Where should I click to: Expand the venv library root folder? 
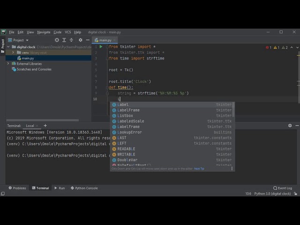pyautogui.click(x=13, y=52)
